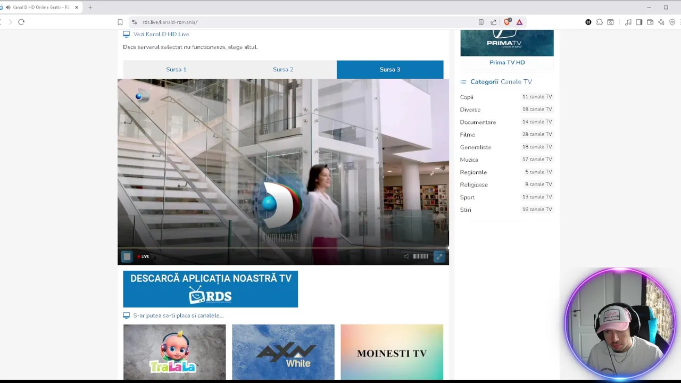Screen dimensions: 681x383
Task: Open the Brave Wallet icon
Action: [650, 22]
